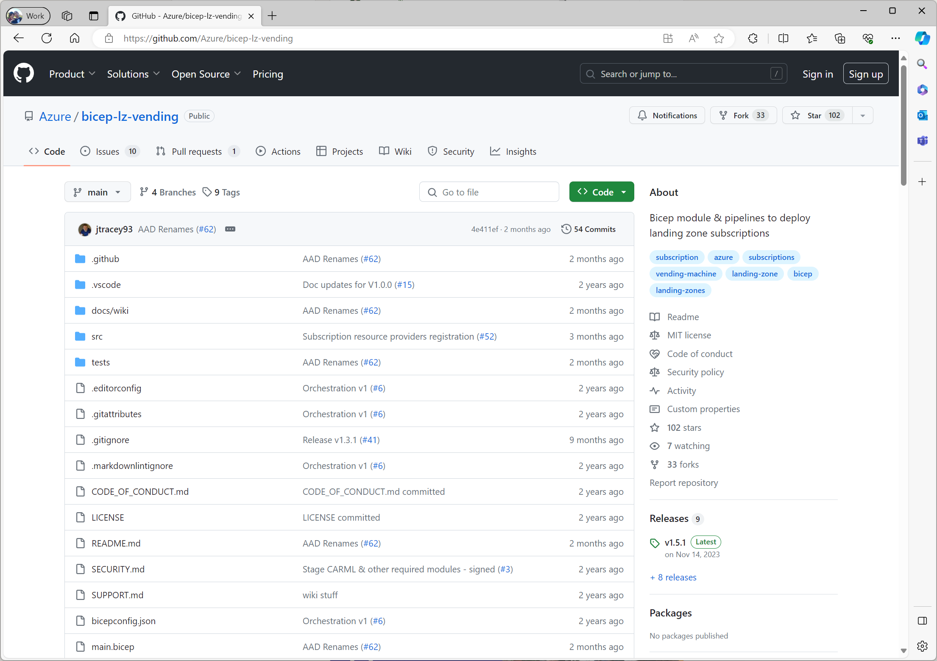Open the Azure organization link

[55, 116]
